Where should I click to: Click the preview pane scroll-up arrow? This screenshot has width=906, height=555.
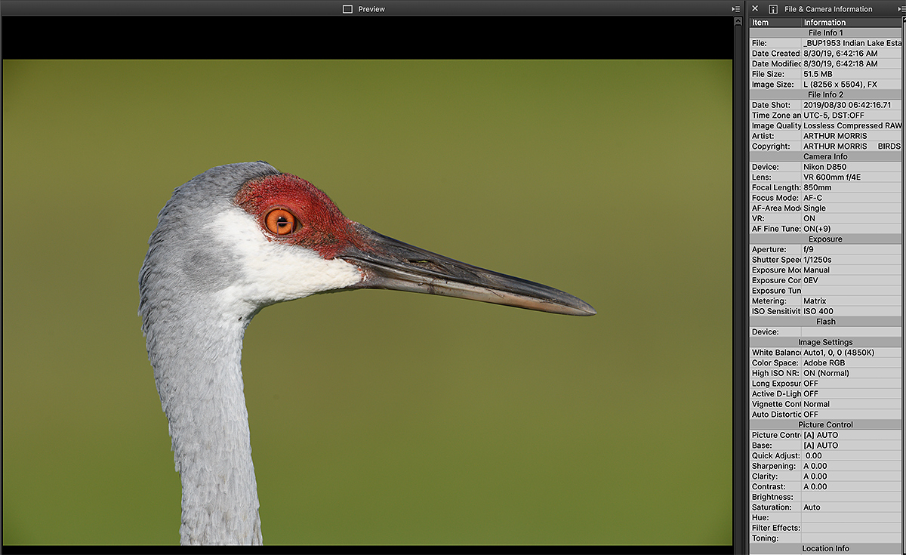point(739,22)
